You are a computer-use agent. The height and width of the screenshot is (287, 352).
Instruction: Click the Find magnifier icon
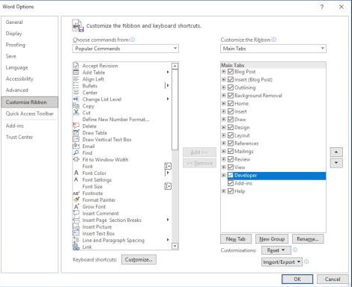pyautogui.click(x=76, y=152)
